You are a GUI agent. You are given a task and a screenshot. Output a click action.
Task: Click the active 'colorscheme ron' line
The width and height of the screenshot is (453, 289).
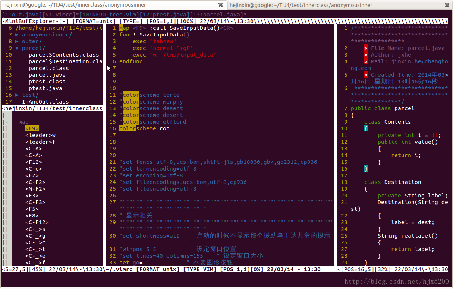tap(144, 128)
